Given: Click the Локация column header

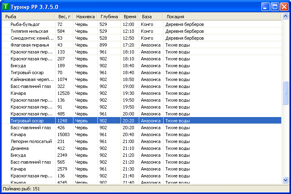Looking at the screenshot, I should (222, 17).
